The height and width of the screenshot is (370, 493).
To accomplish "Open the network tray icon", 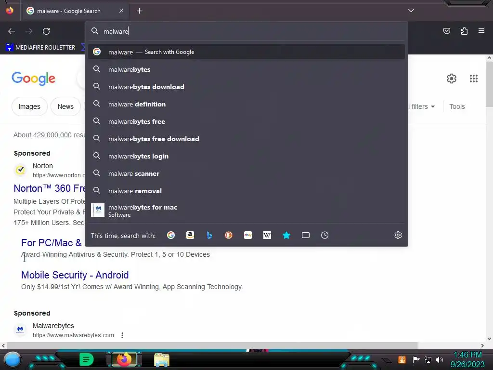I will point(428,359).
